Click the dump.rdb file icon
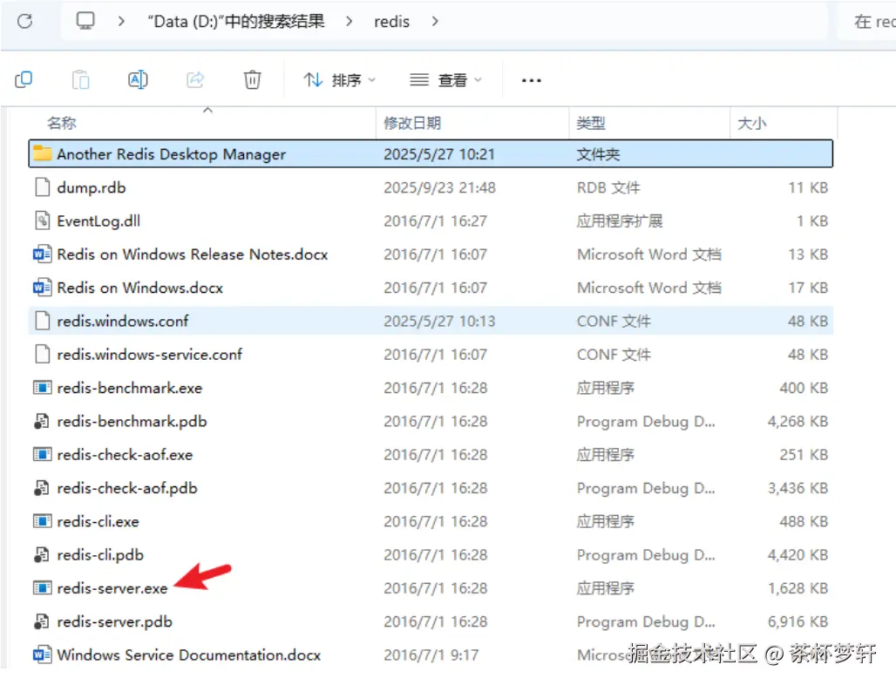The image size is (896, 685). [x=43, y=187]
